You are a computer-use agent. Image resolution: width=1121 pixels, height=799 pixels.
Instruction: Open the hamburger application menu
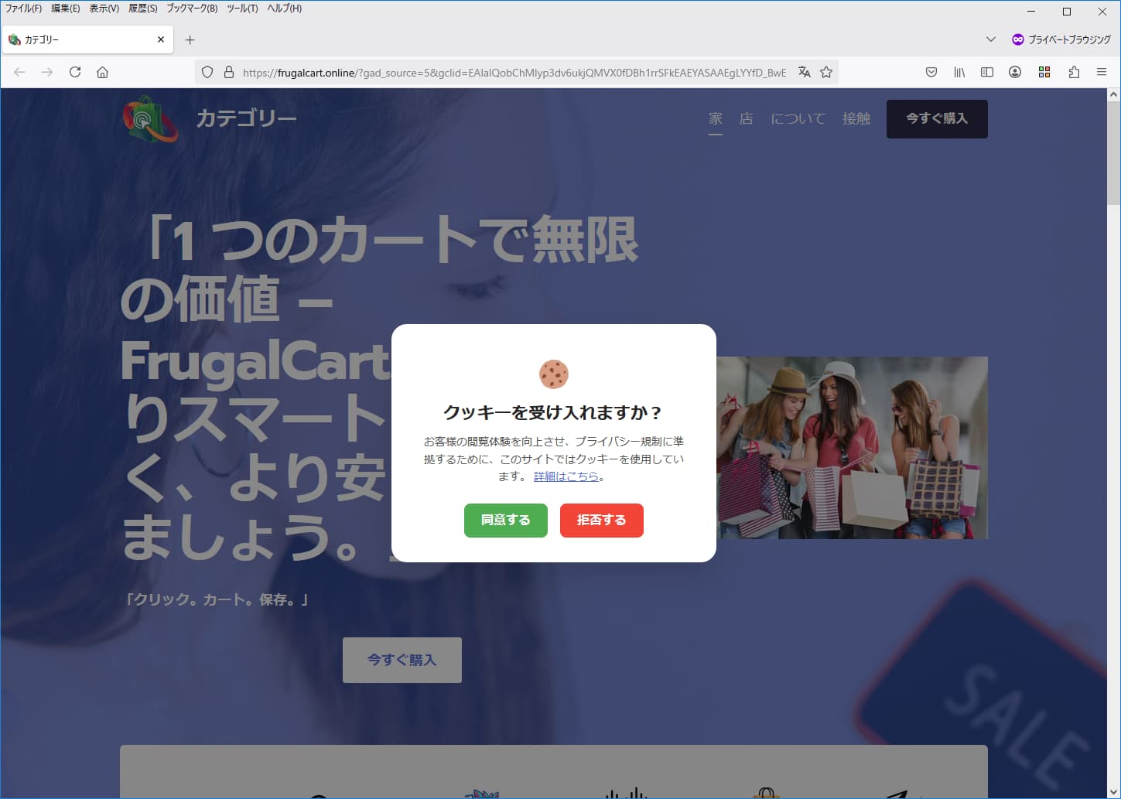[x=1102, y=72]
